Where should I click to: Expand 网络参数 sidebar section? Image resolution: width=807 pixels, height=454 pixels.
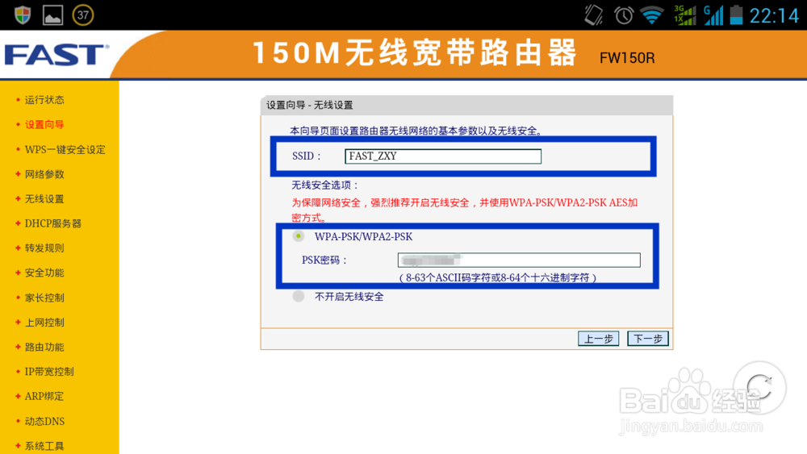tap(44, 174)
